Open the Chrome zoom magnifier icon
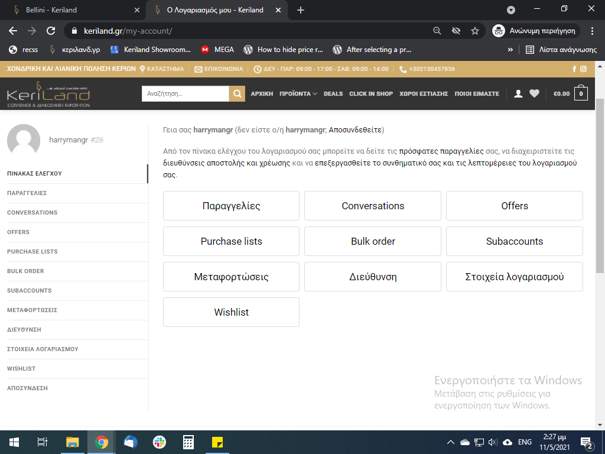Viewport: 605px width, 454px height. [437, 31]
